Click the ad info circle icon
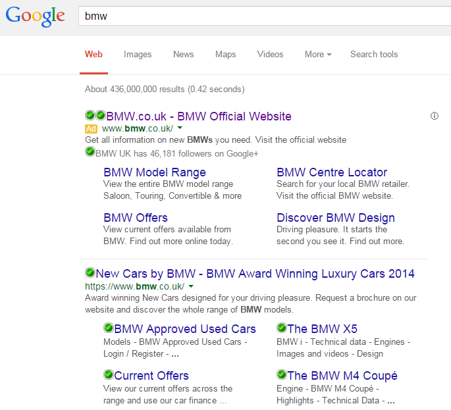The width and height of the screenshot is (451, 410). [435, 116]
